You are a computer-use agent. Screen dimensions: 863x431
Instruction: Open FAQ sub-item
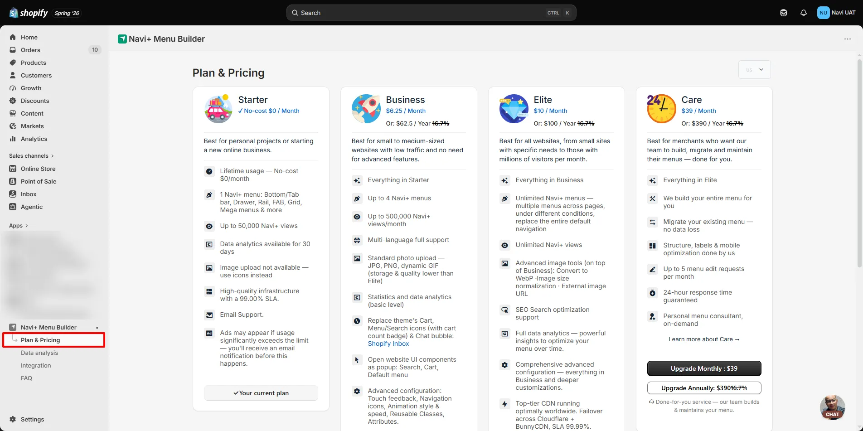coord(26,378)
